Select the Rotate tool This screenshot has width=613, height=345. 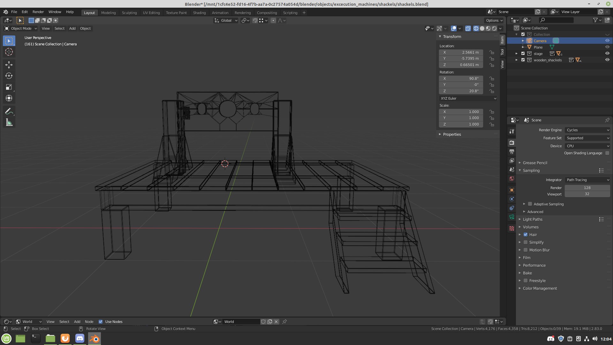point(9,76)
